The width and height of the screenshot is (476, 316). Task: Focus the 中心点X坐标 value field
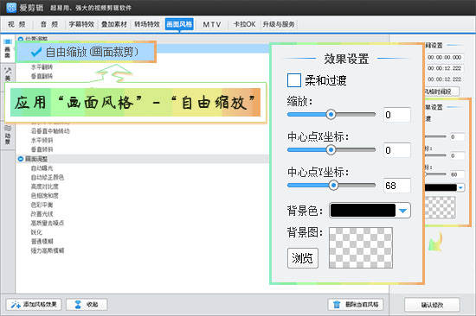click(396, 150)
